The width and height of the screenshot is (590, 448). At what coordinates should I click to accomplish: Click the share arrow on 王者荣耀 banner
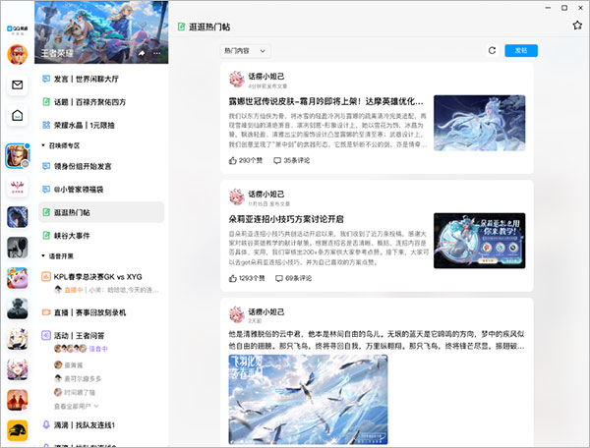pyautogui.click(x=144, y=51)
